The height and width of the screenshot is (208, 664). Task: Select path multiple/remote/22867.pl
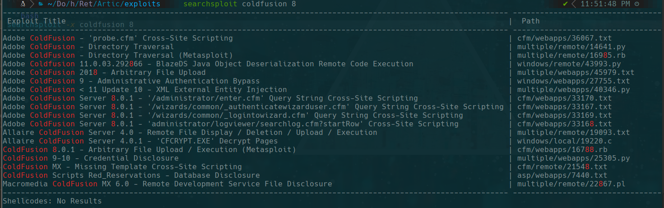coord(571,184)
